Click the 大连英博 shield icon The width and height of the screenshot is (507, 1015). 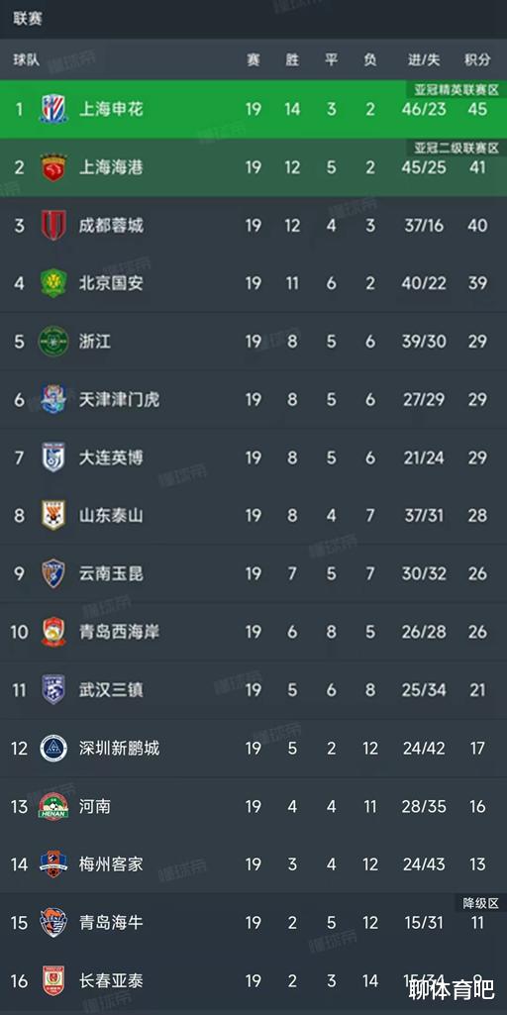coord(53,457)
